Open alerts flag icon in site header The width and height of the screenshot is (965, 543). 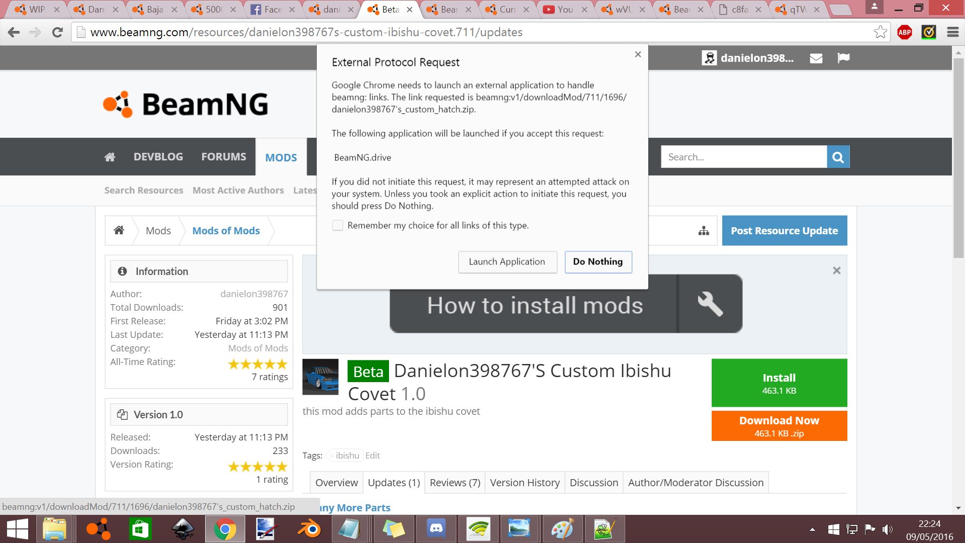[x=843, y=58]
